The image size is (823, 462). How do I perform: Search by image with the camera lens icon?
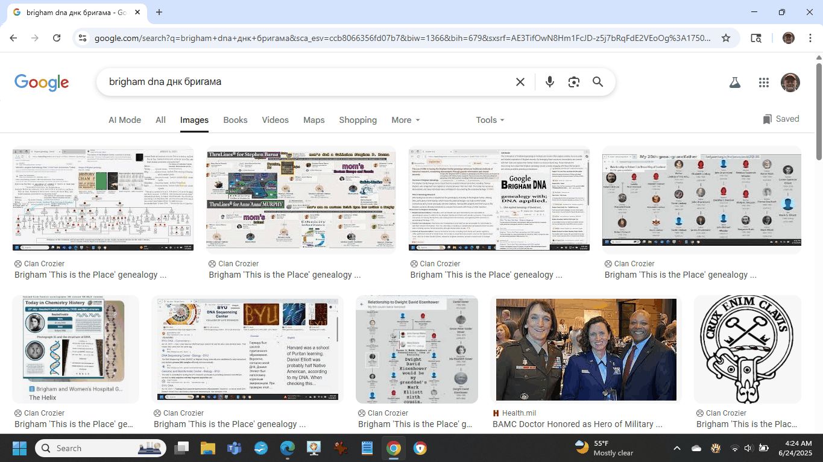(x=573, y=82)
